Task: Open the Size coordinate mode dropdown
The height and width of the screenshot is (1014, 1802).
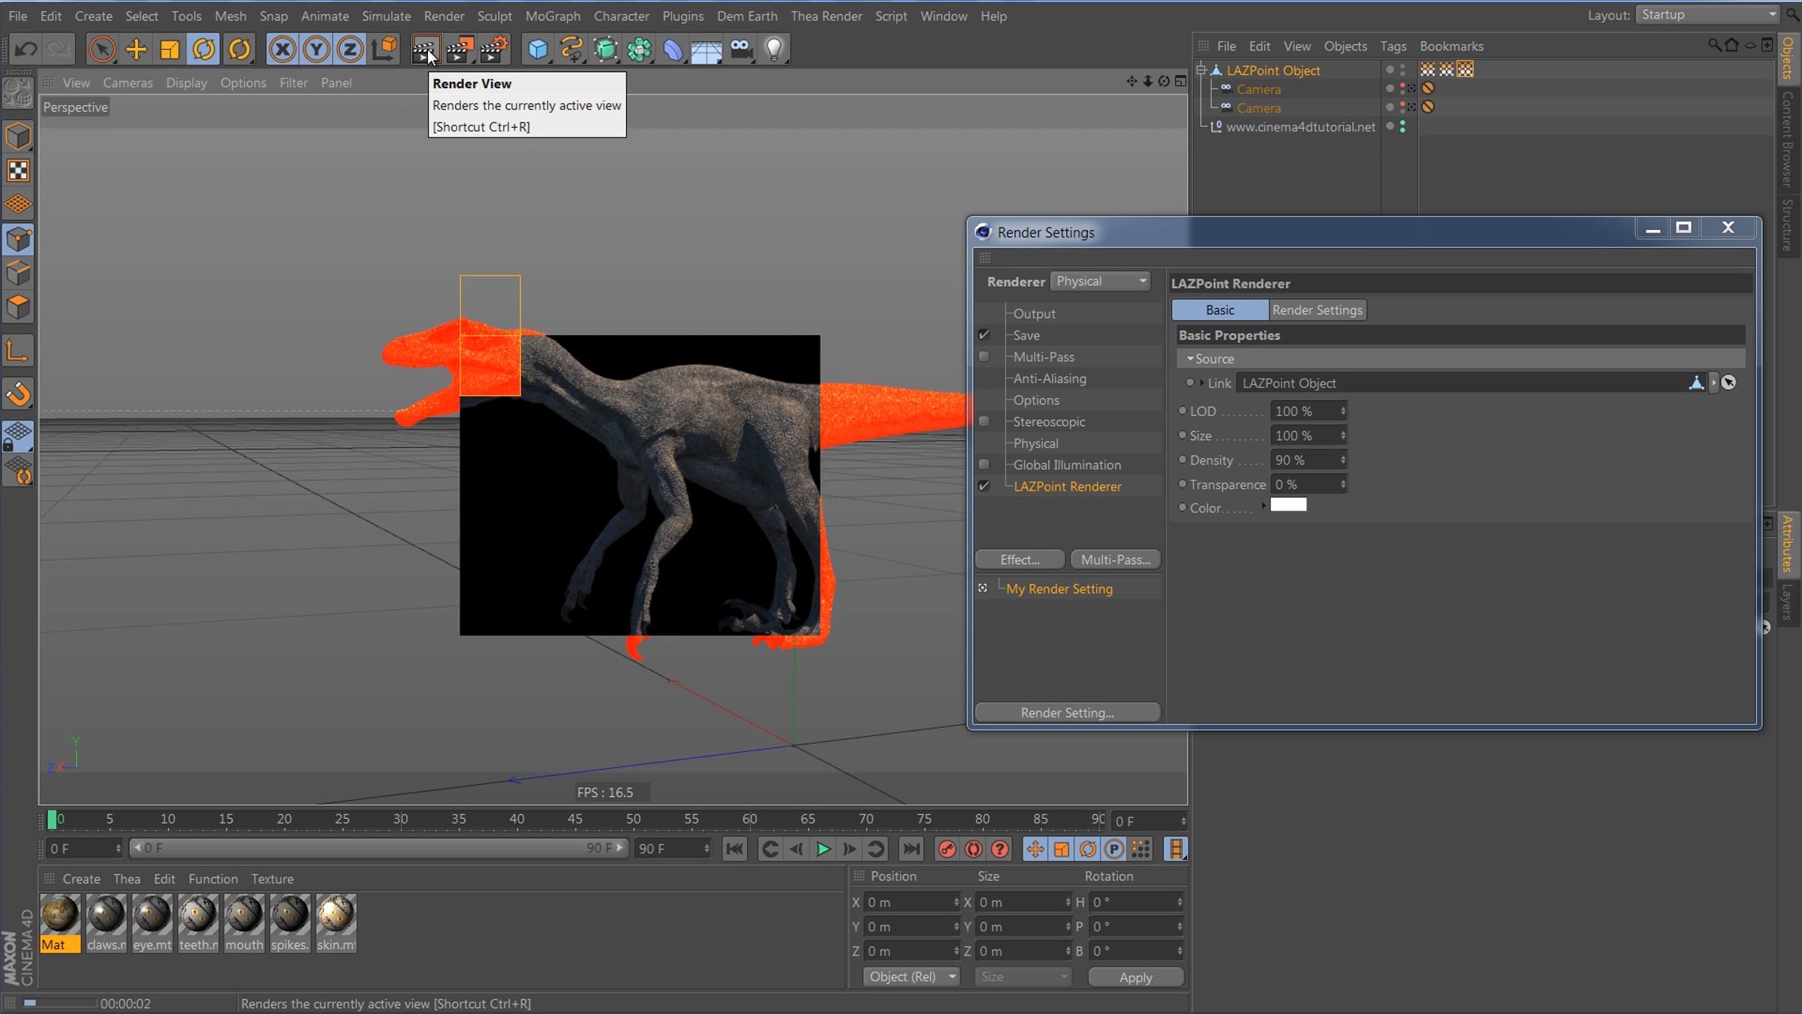Action: 1023,976
